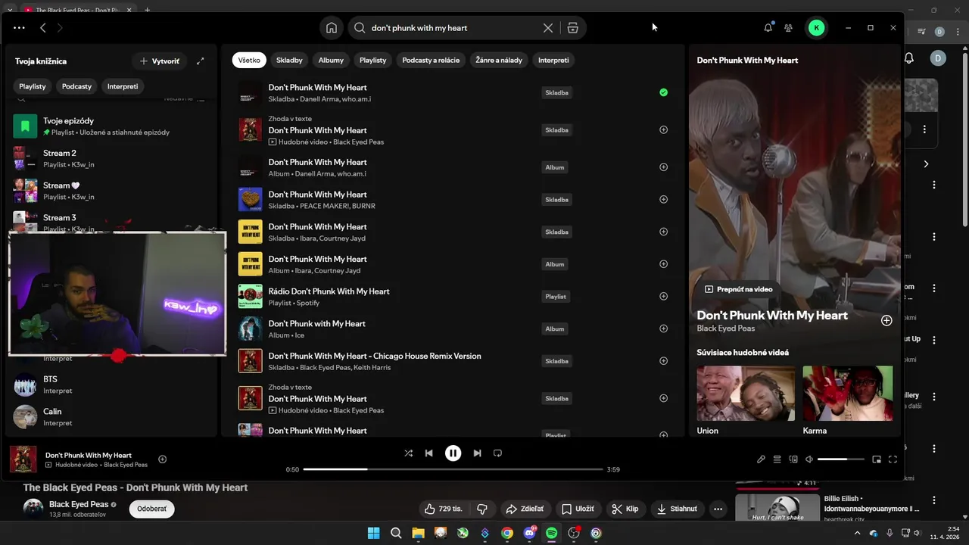Clear the search query with X icon
The width and height of the screenshot is (969, 545).
(548, 28)
